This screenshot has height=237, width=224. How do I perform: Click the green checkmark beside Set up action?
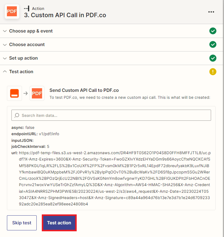click(213, 58)
